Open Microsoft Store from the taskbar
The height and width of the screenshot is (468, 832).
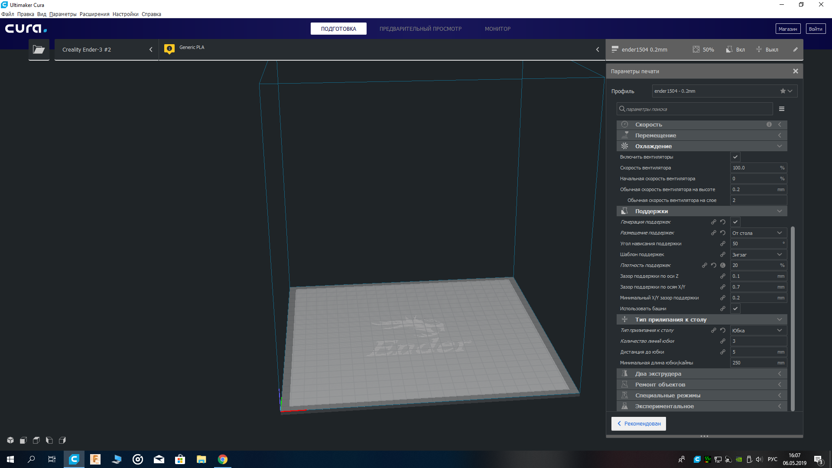pyautogui.click(x=180, y=459)
